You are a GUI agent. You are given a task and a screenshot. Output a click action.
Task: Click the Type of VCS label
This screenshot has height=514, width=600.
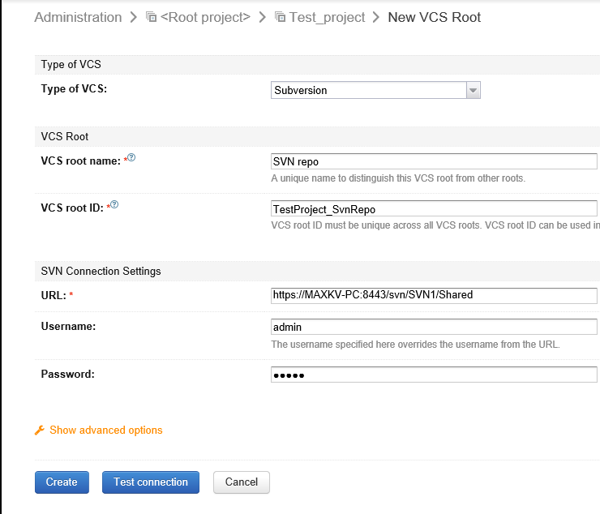pos(74,89)
